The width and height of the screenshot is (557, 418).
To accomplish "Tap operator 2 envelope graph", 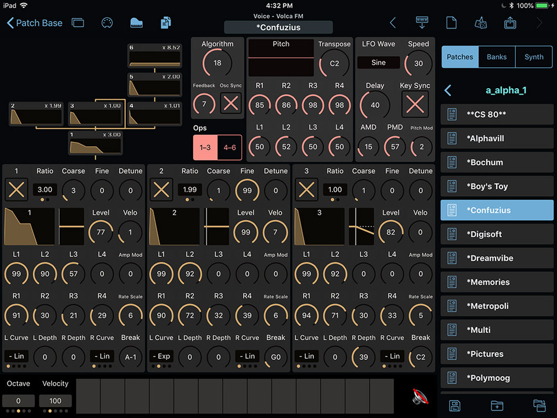I will click(174, 227).
